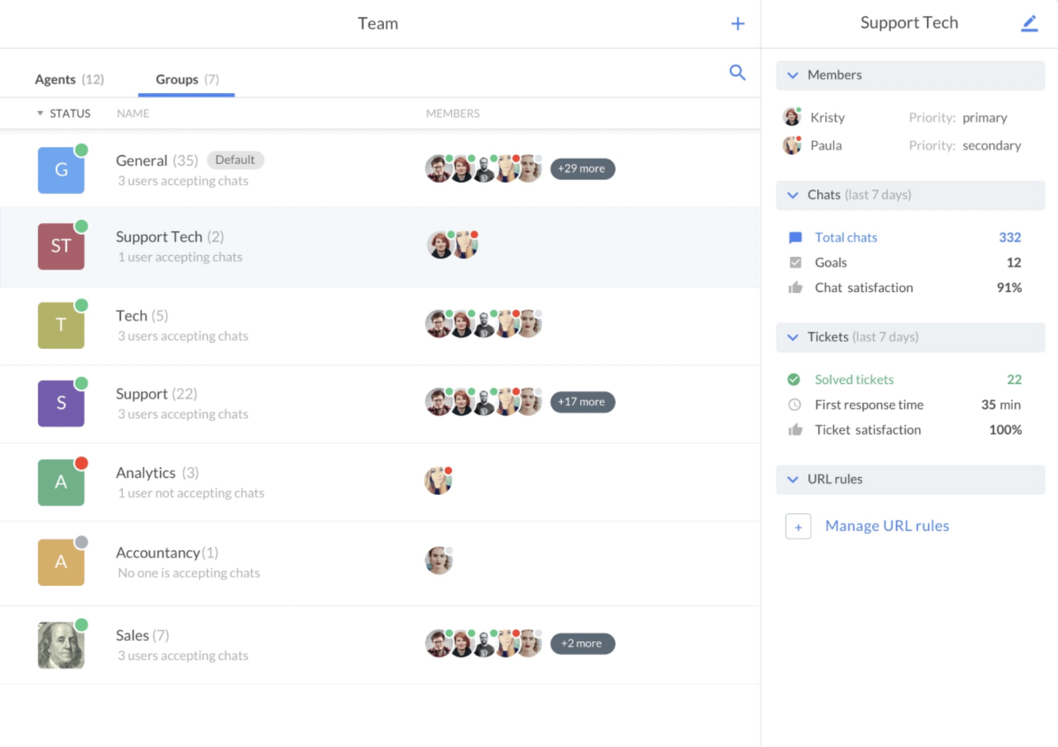Switch to the Agents (12) tab
The width and height of the screenshot is (1058, 747).
(69, 79)
